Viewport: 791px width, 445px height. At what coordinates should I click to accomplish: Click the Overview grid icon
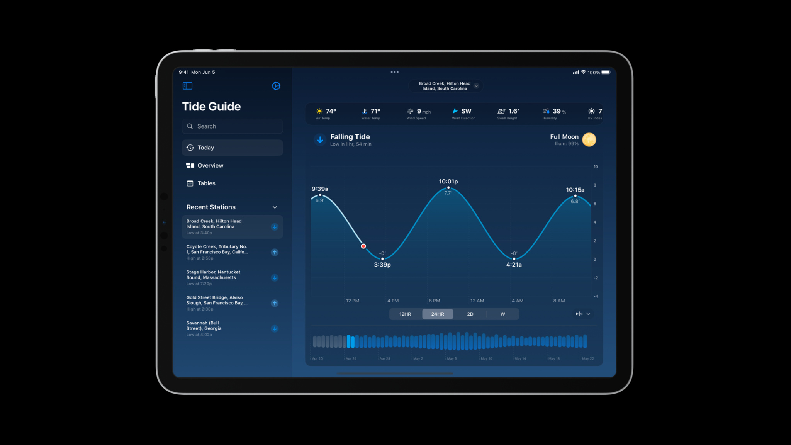point(190,165)
